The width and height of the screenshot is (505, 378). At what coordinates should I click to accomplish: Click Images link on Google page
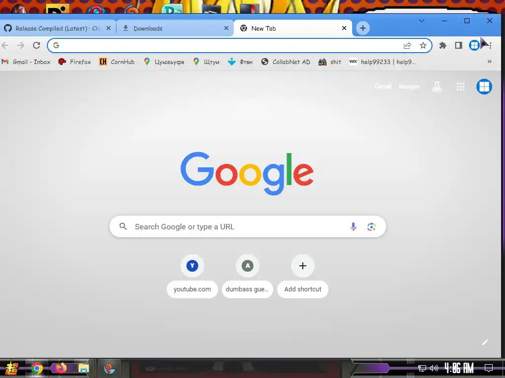[409, 87]
